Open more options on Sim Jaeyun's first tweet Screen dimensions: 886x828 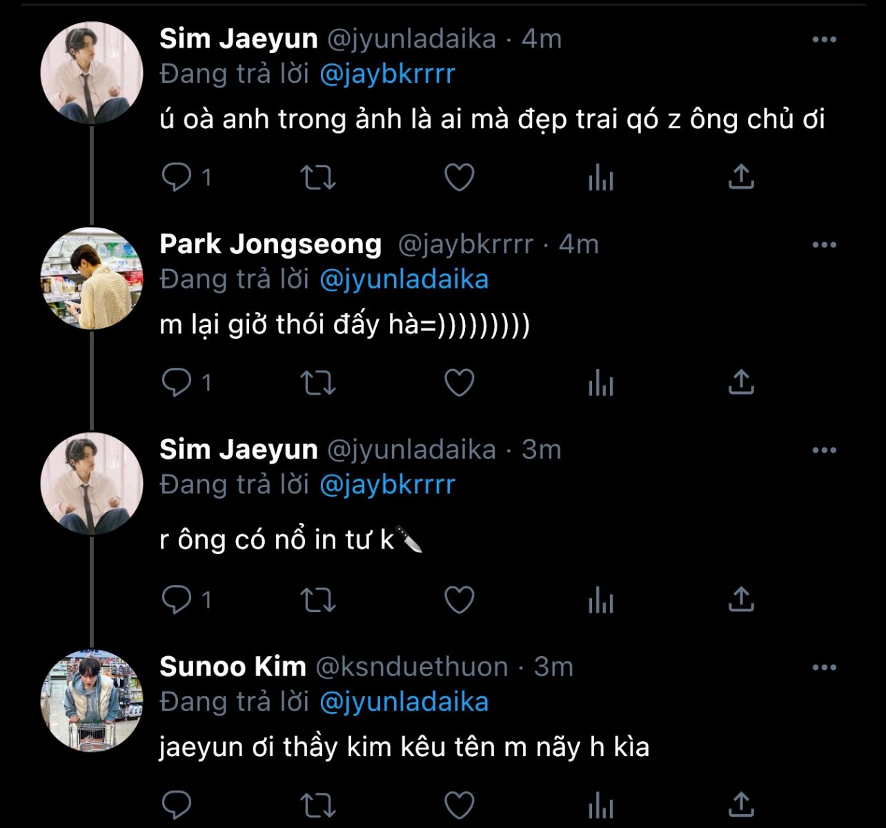[824, 39]
